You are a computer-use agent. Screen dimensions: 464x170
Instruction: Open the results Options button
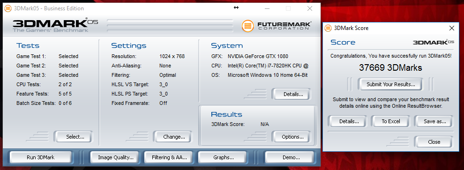(x=291, y=137)
